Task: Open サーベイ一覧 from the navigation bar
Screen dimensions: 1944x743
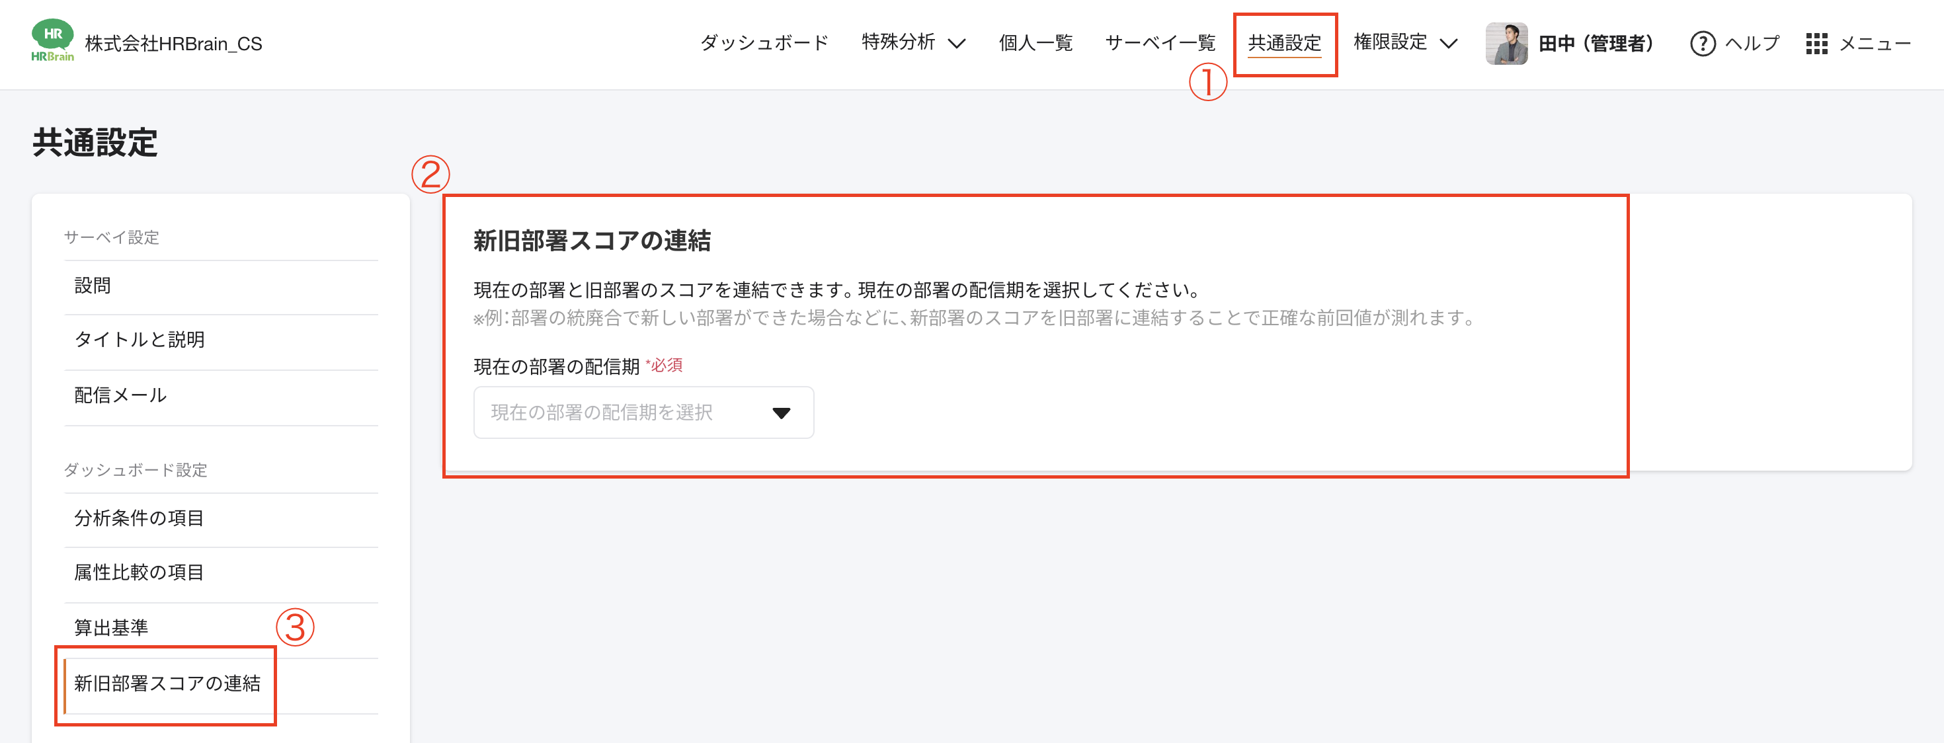Action: (1160, 43)
